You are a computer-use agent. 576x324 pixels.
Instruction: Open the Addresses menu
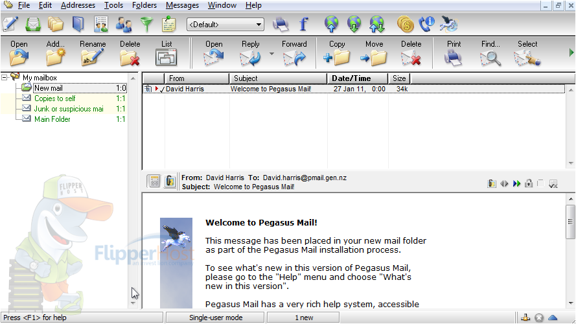point(78,5)
